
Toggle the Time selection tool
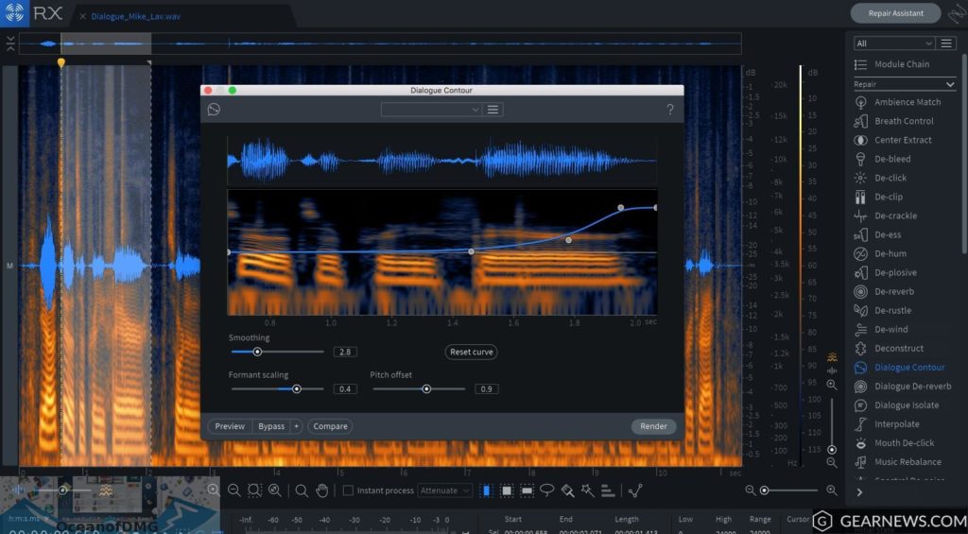pyautogui.click(x=487, y=491)
